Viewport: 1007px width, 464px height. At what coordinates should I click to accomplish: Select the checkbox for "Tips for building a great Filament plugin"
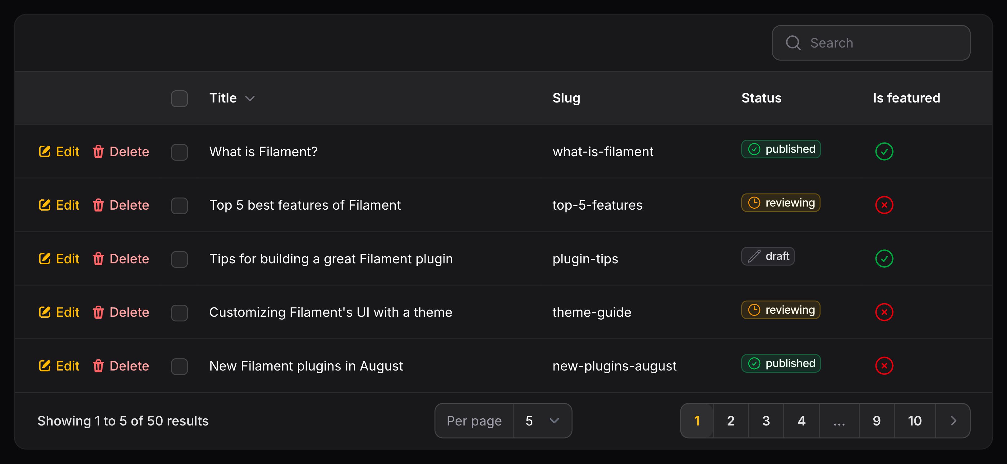click(x=179, y=259)
